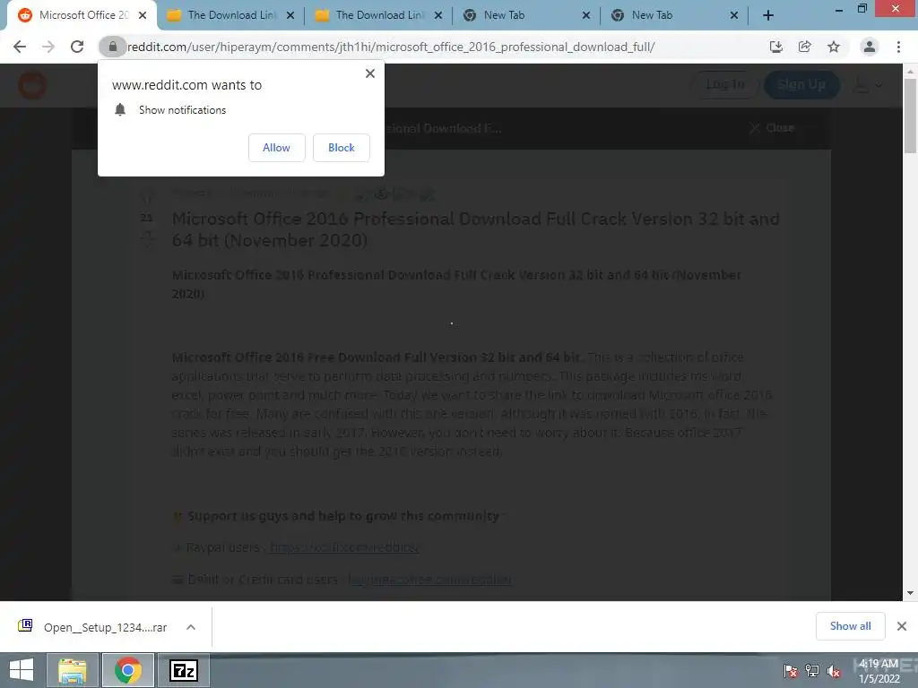Block reddit notifications
This screenshot has height=688, width=918.
pyautogui.click(x=342, y=148)
